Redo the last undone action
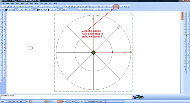 38,7
